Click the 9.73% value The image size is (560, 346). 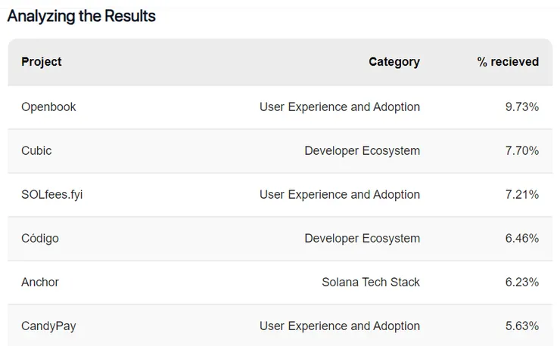521,107
